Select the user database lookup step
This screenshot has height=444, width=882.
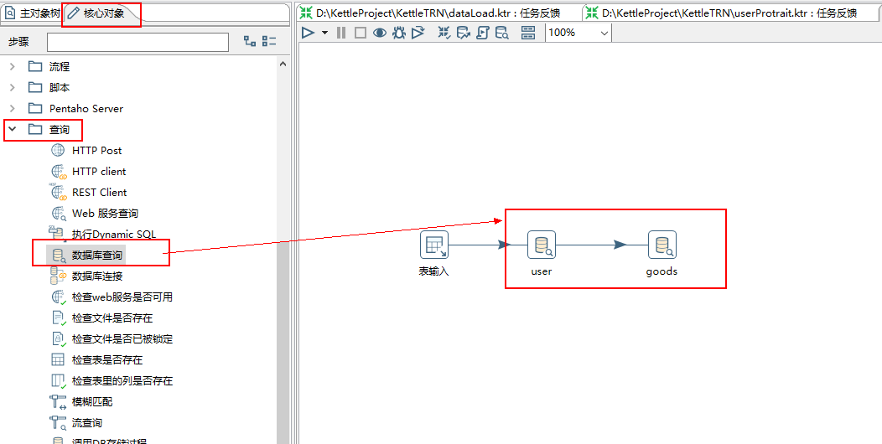[x=541, y=245]
